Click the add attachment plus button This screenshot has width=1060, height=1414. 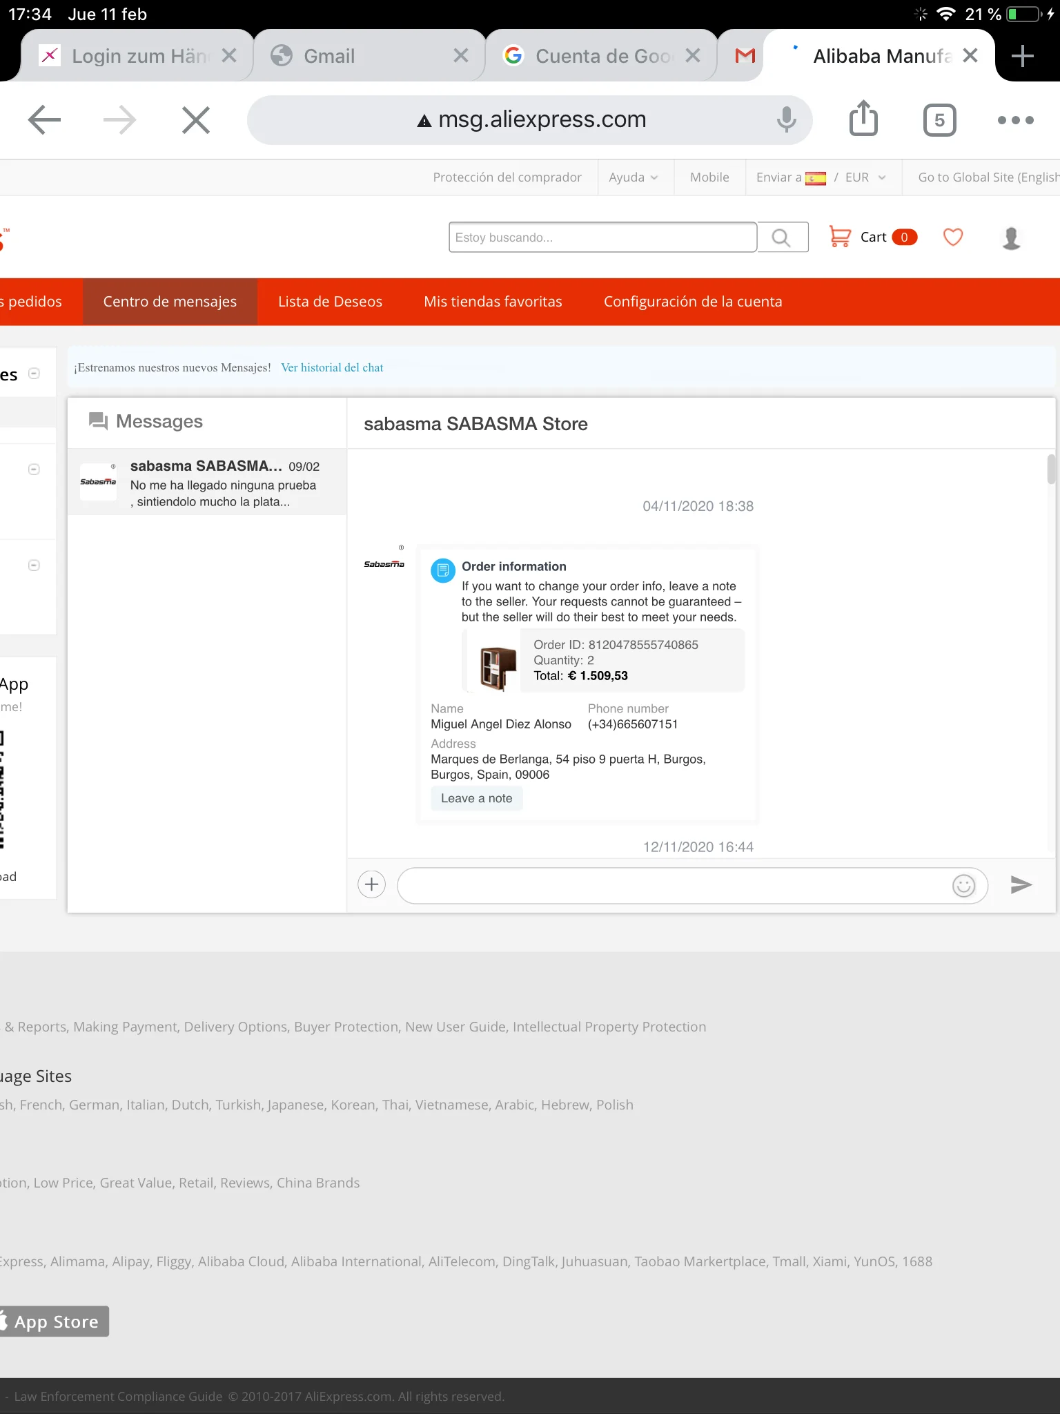coord(371,884)
